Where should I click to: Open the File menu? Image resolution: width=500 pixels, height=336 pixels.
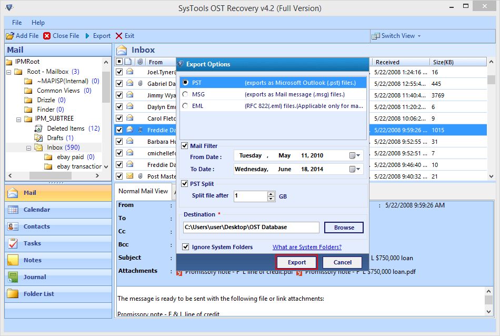point(17,23)
